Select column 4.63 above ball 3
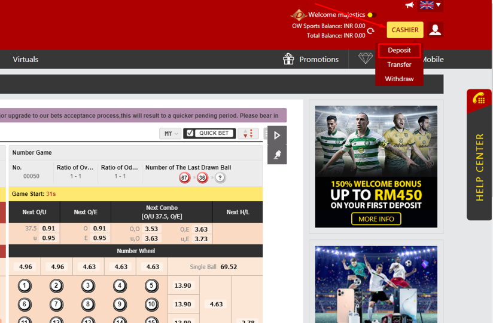Image resolution: width=493 pixels, height=323 pixels. (89, 267)
